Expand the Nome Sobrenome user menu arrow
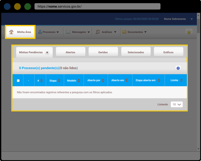The height and width of the screenshot is (161, 201). pyautogui.click(x=191, y=19)
